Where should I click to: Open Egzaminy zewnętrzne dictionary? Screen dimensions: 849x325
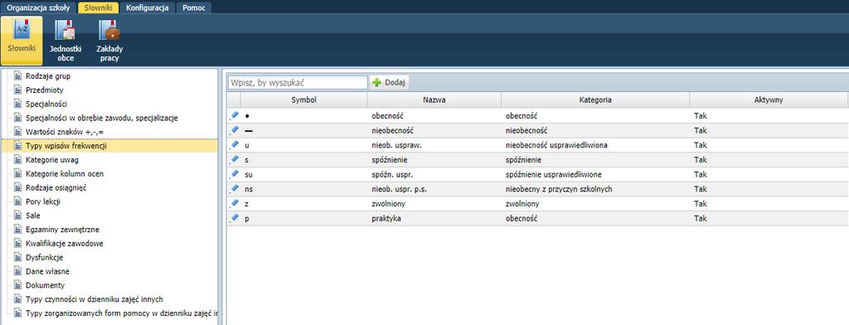coord(62,229)
